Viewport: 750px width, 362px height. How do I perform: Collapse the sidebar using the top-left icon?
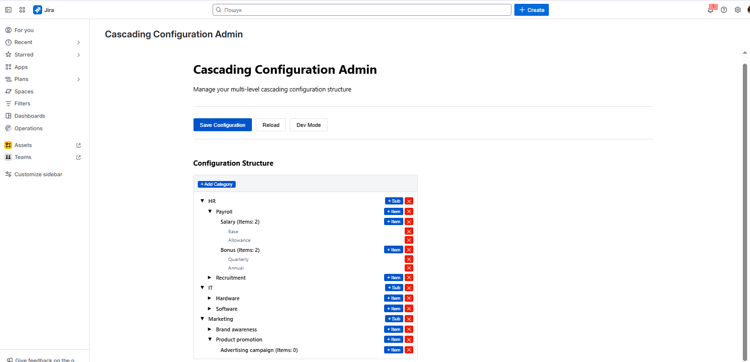[x=8, y=10]
